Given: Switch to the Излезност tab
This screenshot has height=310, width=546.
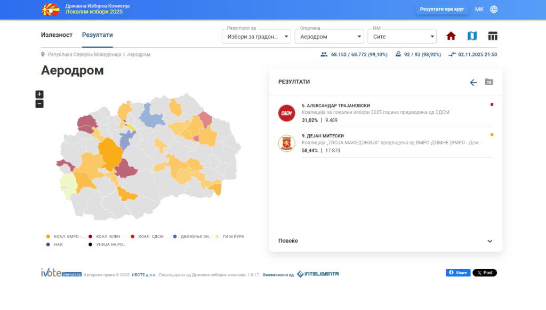Looking at the screenshot, I should (57, 35).
